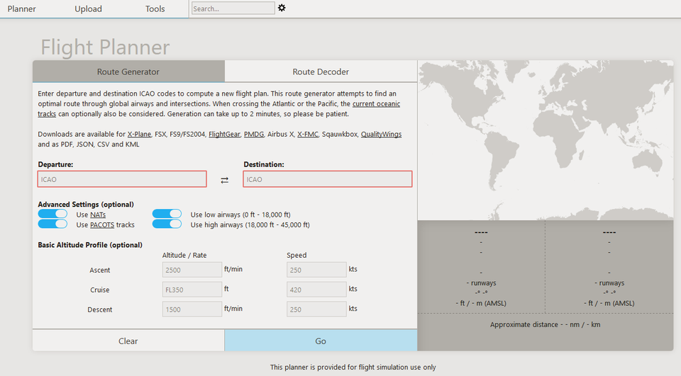Open the Tools menu
The width and height of the screenshot is (681, 376).
tap(155, 9)
